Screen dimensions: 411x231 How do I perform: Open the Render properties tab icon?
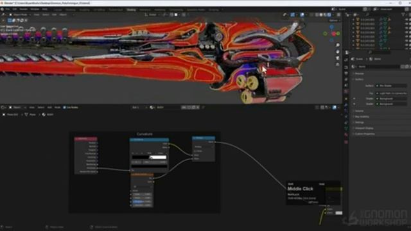tap(346, 67)
